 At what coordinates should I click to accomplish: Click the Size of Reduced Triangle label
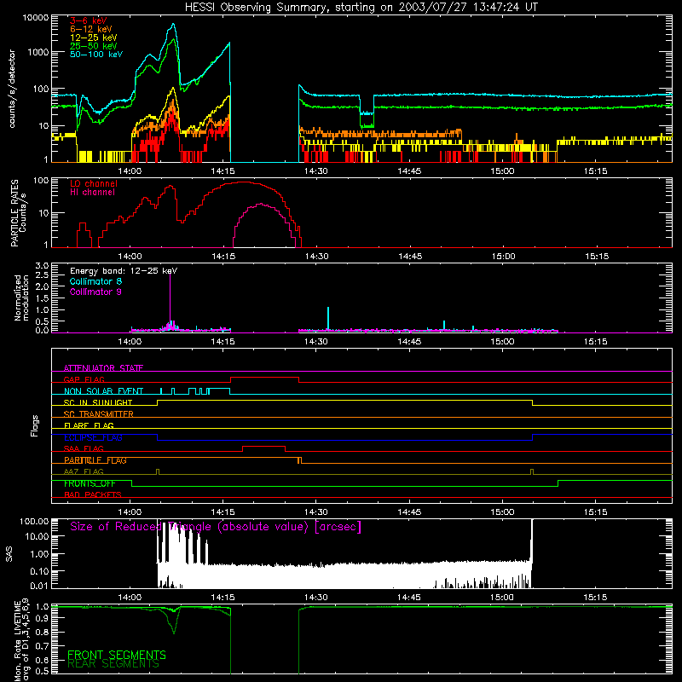(x=216, y=527)
